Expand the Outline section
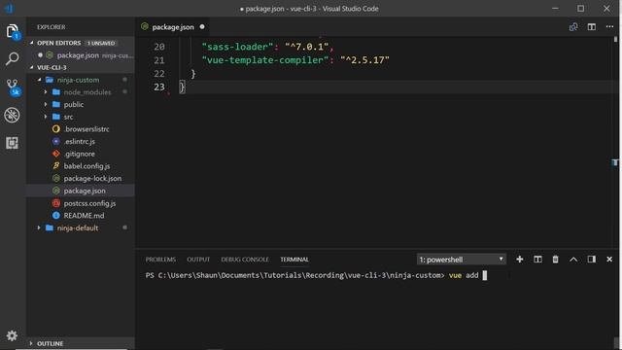 pos(31,343)
